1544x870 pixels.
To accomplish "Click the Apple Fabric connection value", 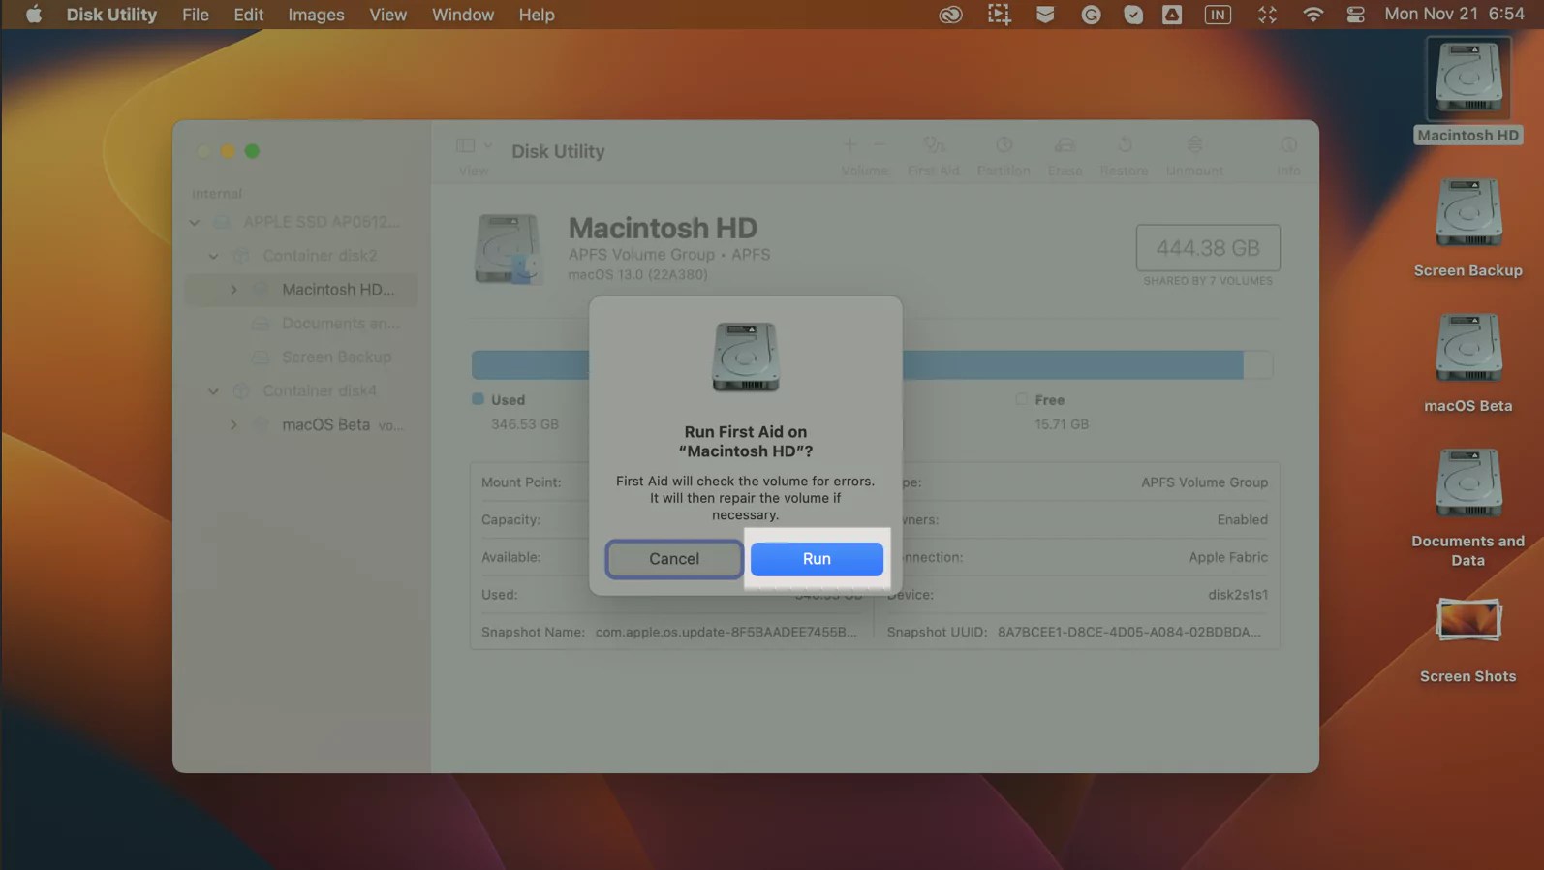I will [x=1228, y=558].
